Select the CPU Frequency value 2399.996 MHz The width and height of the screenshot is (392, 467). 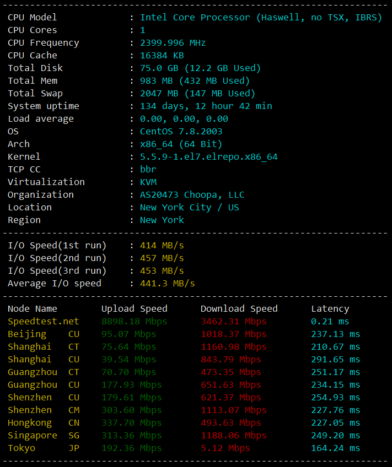[x=173, y=43]
